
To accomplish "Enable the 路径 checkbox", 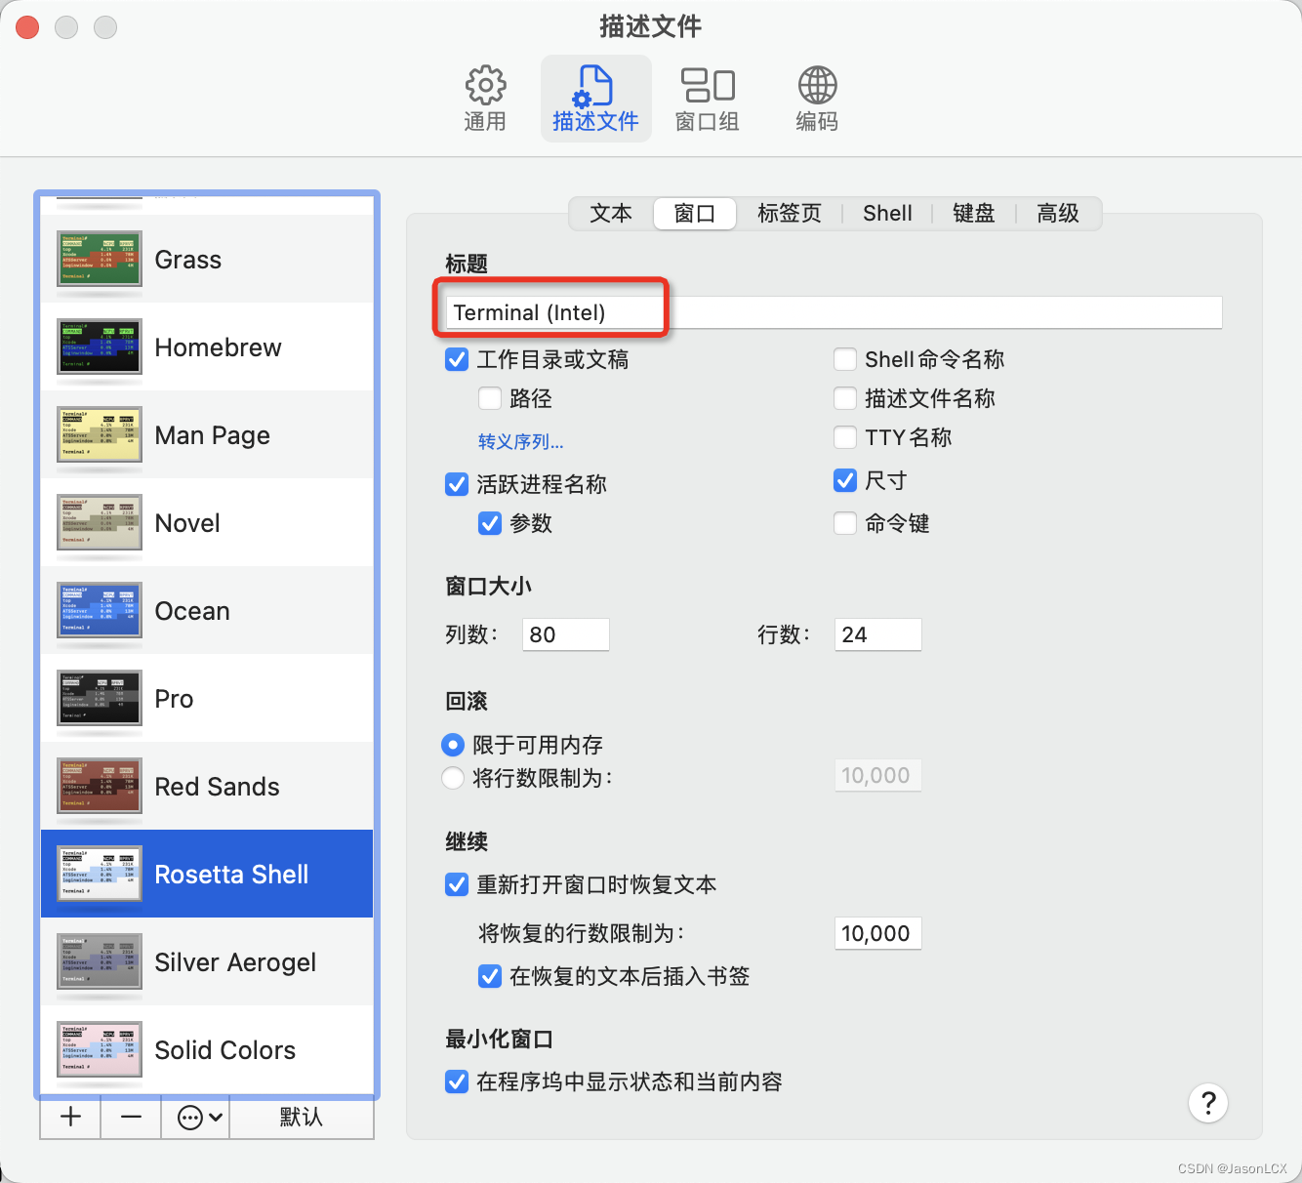I will (x=489, y=397).
